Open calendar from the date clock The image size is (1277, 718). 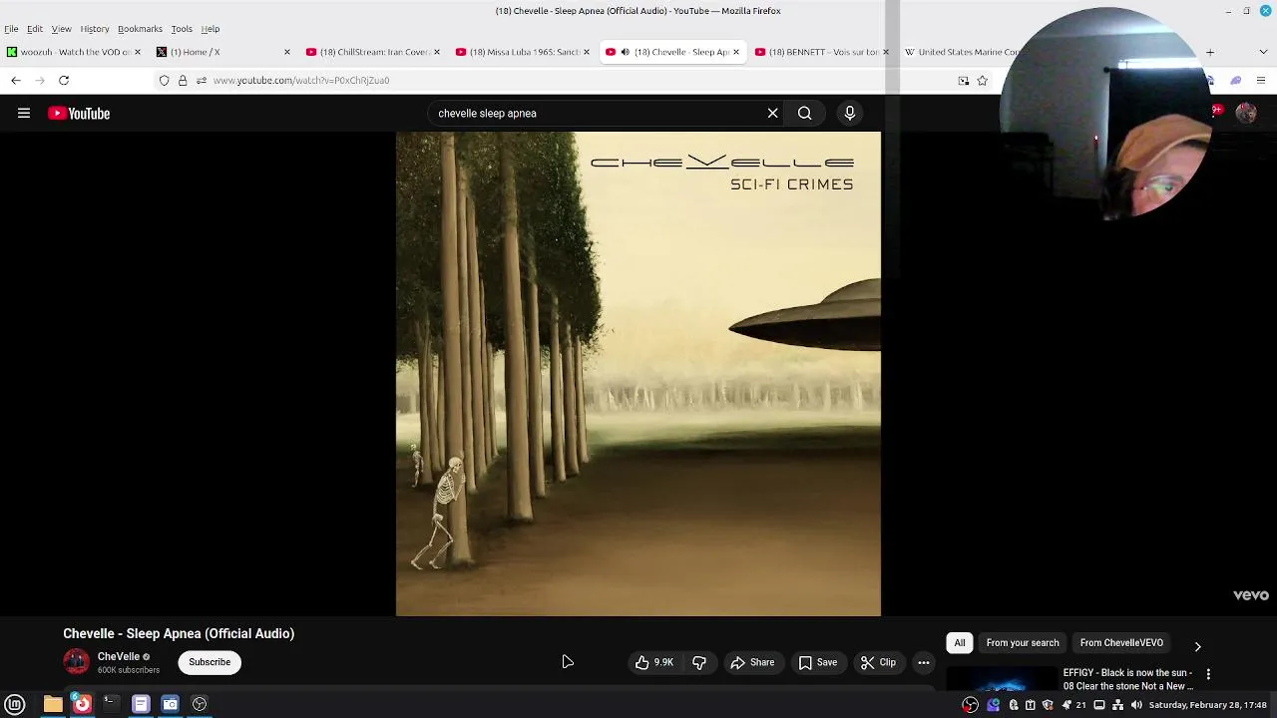point(1207,705)
